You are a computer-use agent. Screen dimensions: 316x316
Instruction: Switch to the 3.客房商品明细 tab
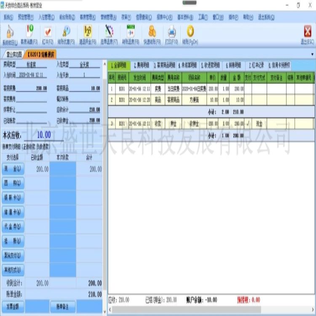click(x=164, y=65)
